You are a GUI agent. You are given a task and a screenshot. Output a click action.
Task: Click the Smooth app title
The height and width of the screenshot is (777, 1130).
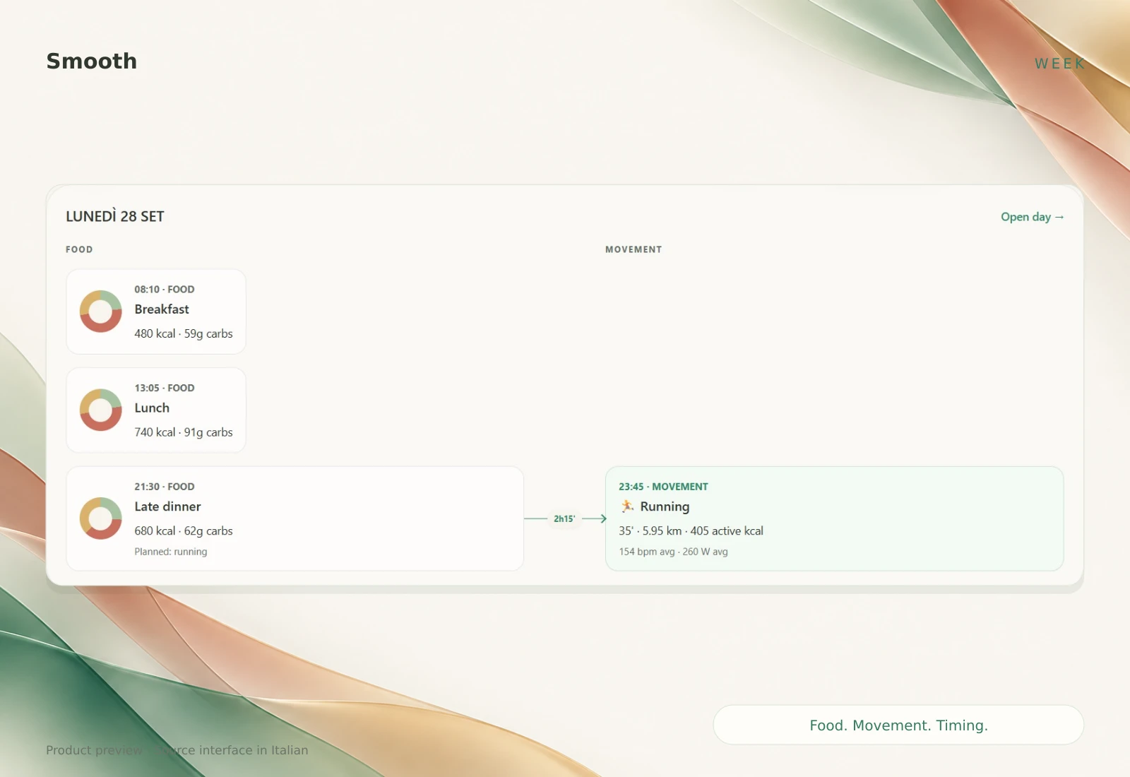(x=92, y=61)
